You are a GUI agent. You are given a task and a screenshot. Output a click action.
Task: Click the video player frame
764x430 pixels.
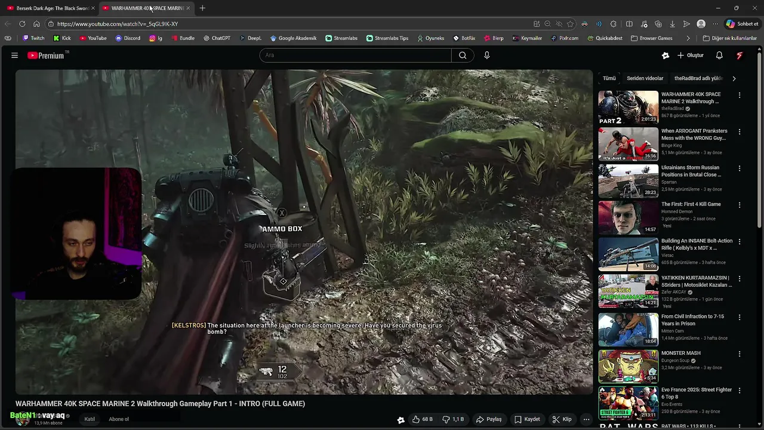pyautogui.click(x=304, y=232)
